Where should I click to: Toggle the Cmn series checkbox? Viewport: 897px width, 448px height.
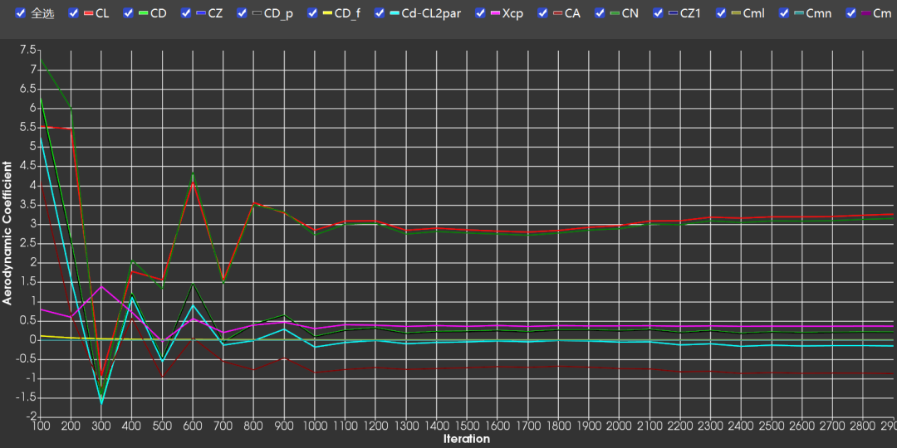(784, 13)
